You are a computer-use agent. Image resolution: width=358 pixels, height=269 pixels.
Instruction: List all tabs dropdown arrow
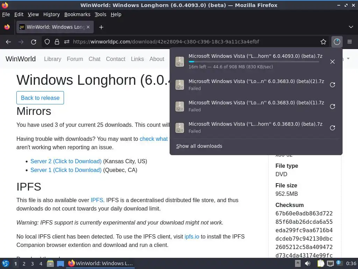pos(351,27)
